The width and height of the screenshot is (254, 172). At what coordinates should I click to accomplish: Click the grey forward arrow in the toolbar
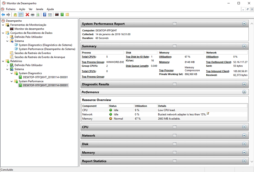tap(8, 15)
